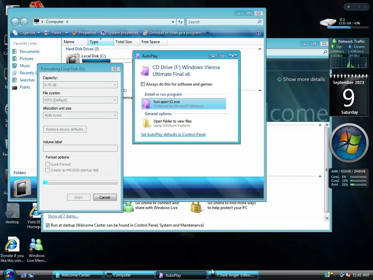Click the refresh icon beside address bar
This screenshot has height=280, width=373.
coord(180,22)
